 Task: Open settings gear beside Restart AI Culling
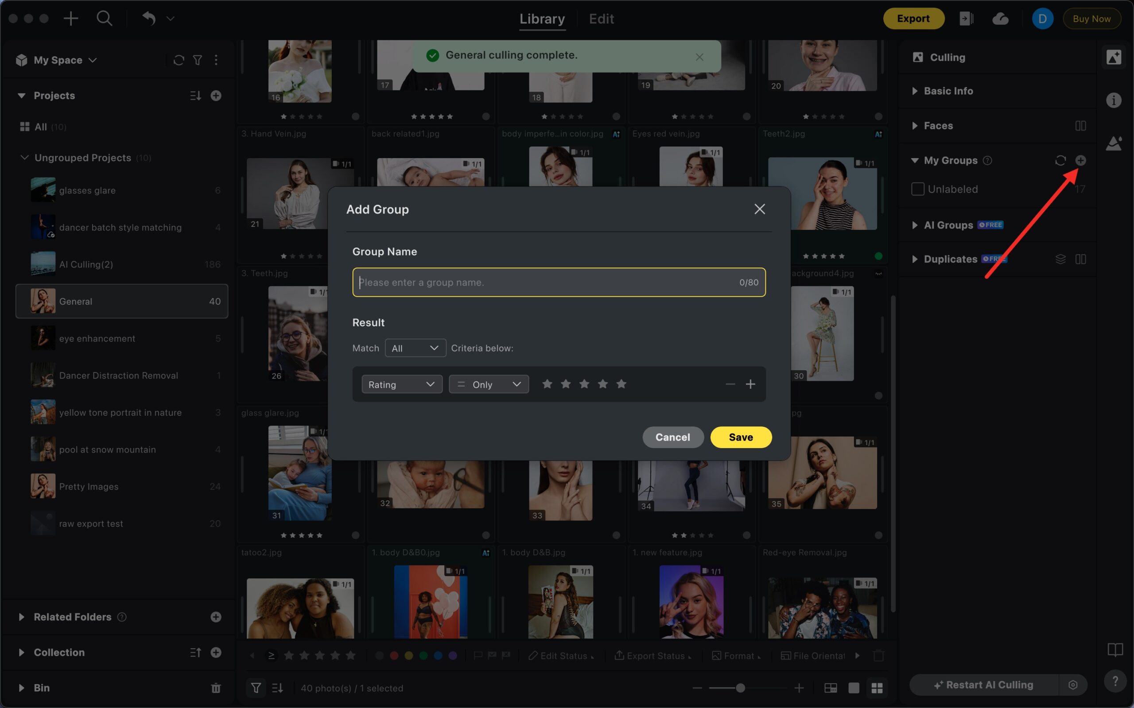1072,685
